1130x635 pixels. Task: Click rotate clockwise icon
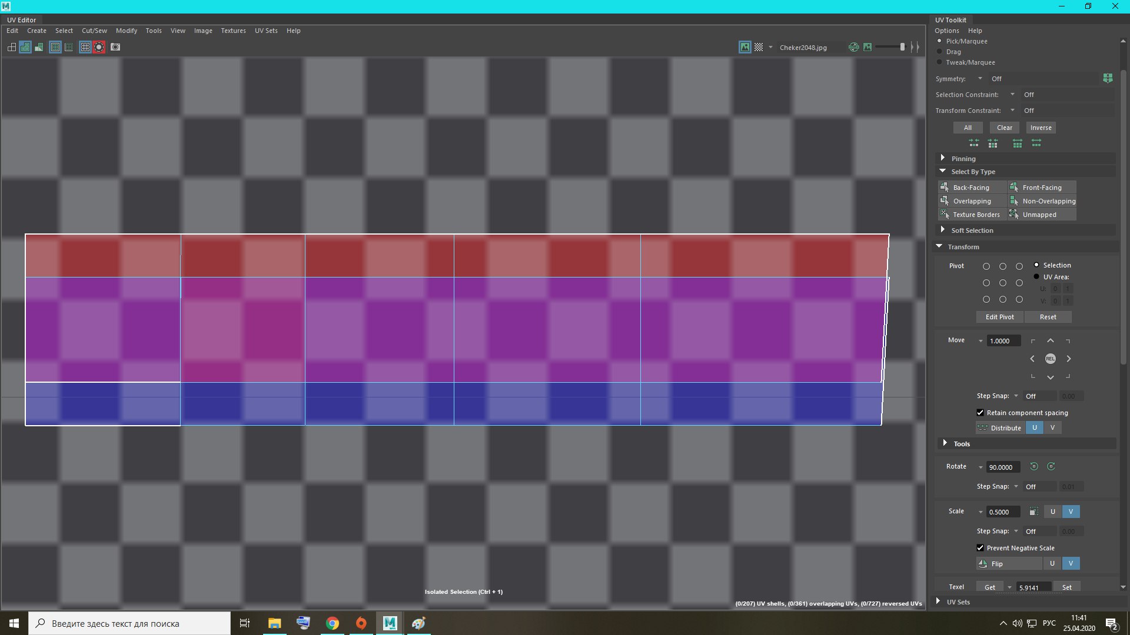coord(1051,466)
